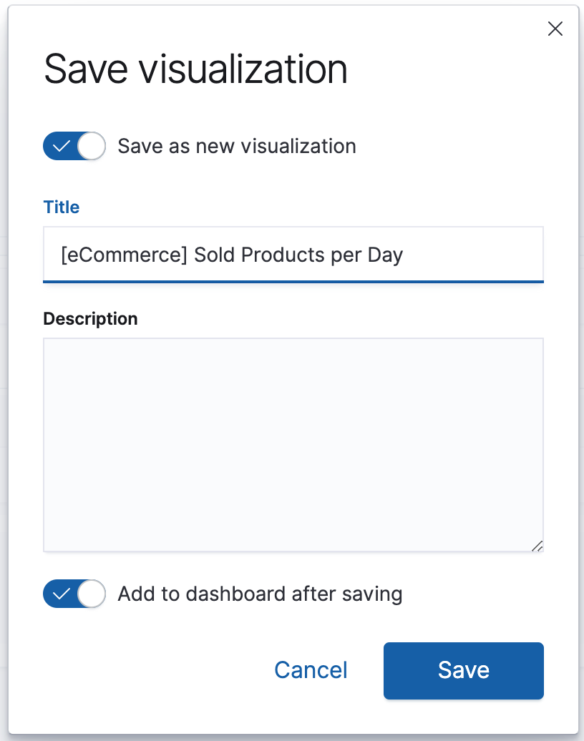Click the Title field label
Screen dimensions: 584x741
(x=62, y=207)
